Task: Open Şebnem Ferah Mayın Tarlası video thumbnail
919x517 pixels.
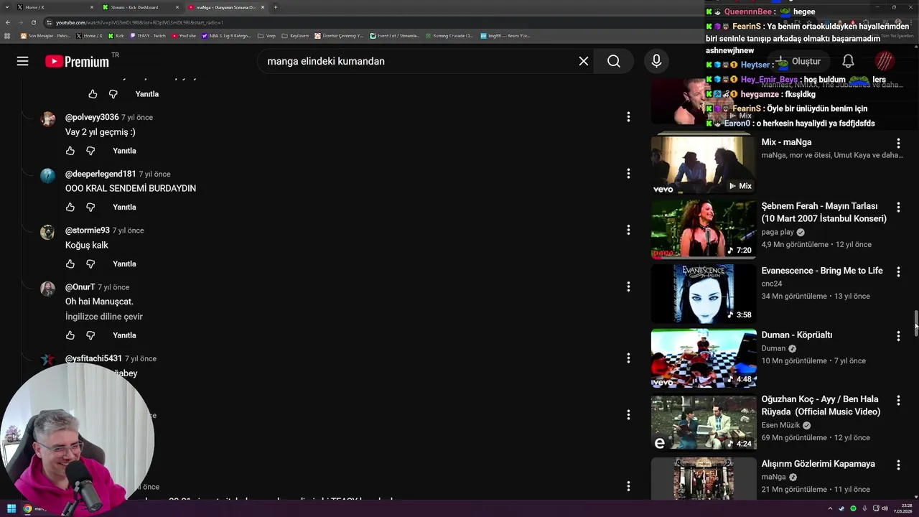Action: click(703, 229)
